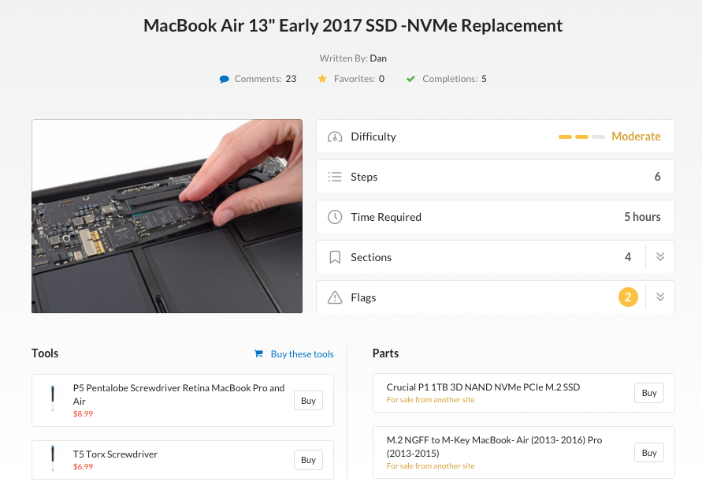
Task: Open the MacBook SSD guide photo
Action: (167, 216)
